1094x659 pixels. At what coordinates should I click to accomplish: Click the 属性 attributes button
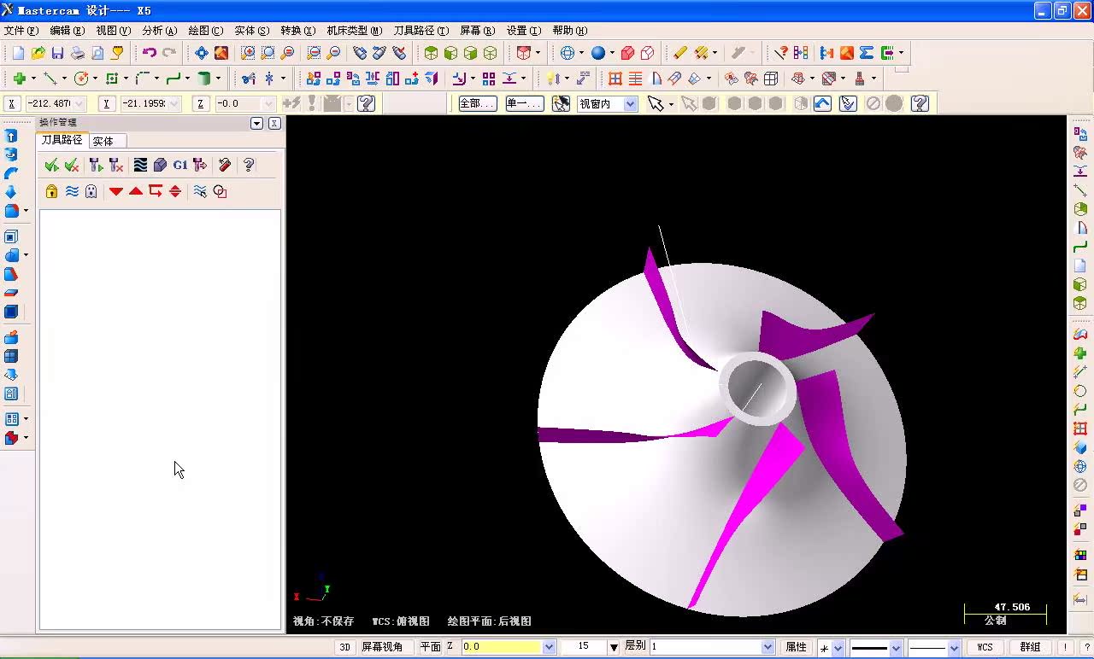(x=797, y=647)
